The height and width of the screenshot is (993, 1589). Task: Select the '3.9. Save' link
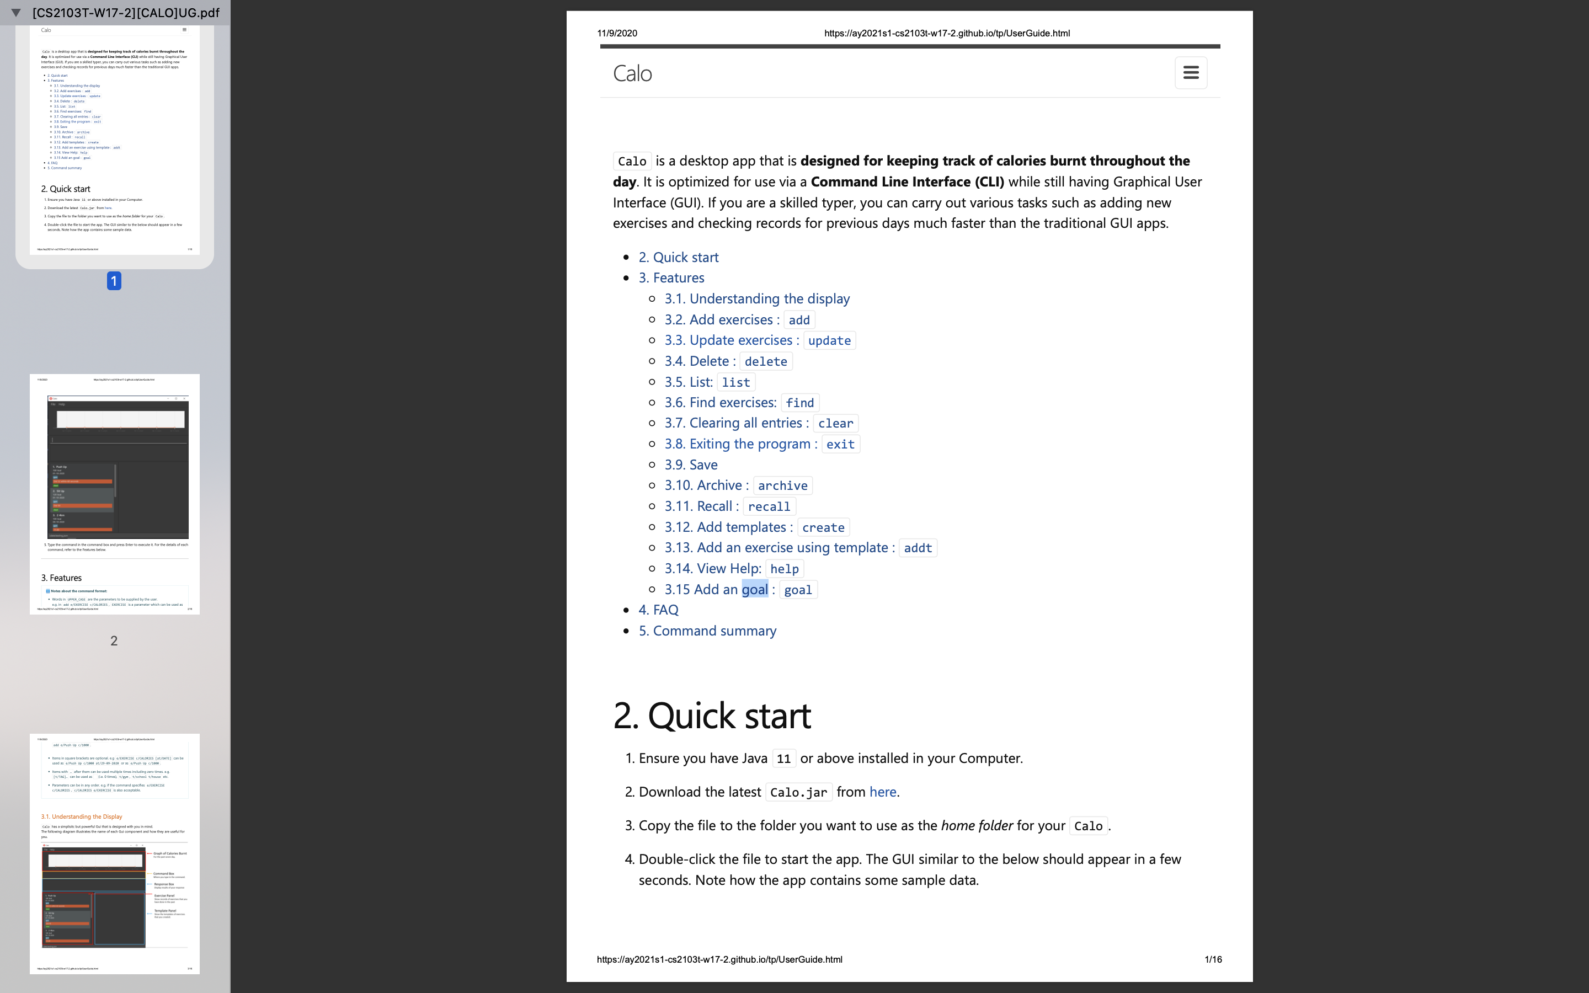tap(691, 465)
